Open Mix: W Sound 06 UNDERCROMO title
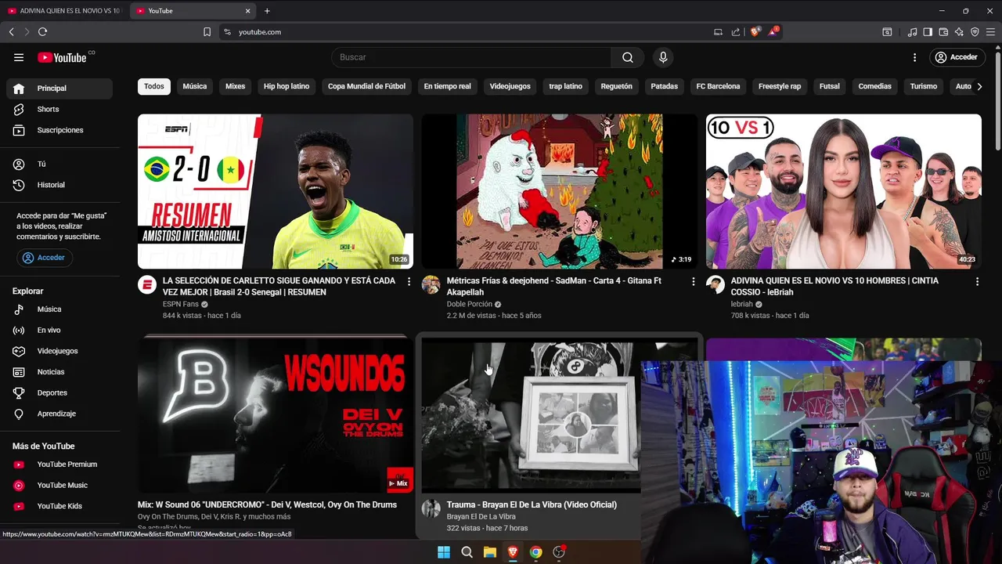 tap(267, 504)
